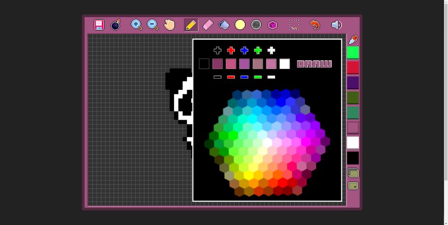Select white palette color in sidebar
Image resolution: width=448 pixels, height=225 pixels.
pos(353,142)
